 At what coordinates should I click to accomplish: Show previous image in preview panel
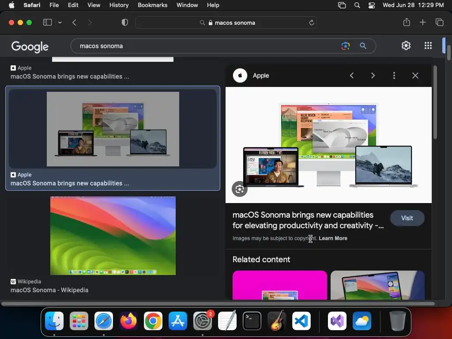click(352, 75)
